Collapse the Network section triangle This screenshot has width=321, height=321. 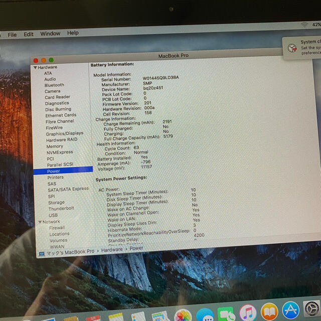(x=40, y=222)
